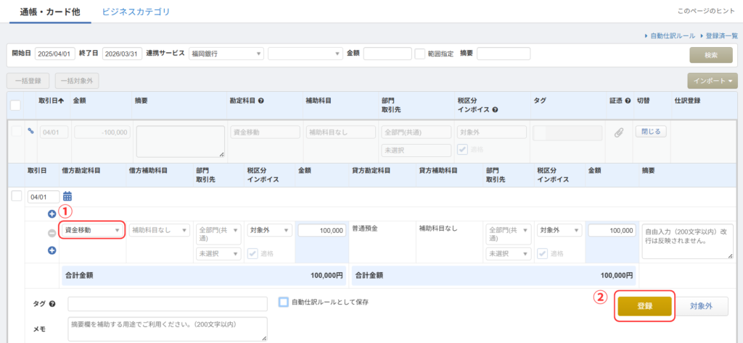Click the 登録 register button
The image size is (743, 343).
point(644,306)
